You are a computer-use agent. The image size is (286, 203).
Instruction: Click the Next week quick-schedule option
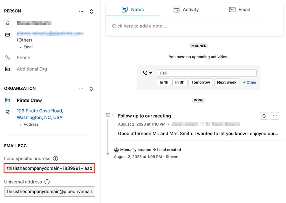[x=226, y=82]
